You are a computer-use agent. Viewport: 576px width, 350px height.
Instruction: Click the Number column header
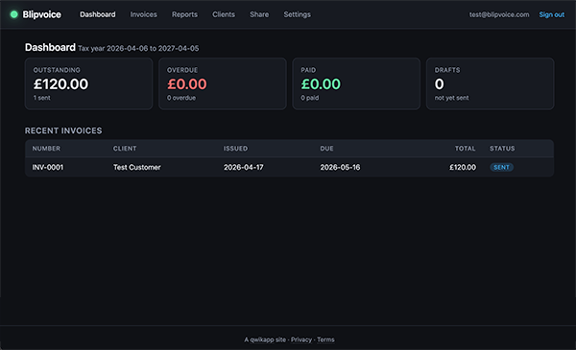[46, 149]
